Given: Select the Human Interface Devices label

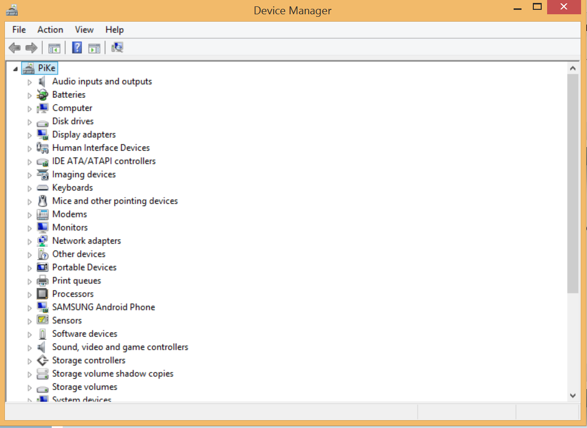Looking at the screenshot, I should [100, 148].
